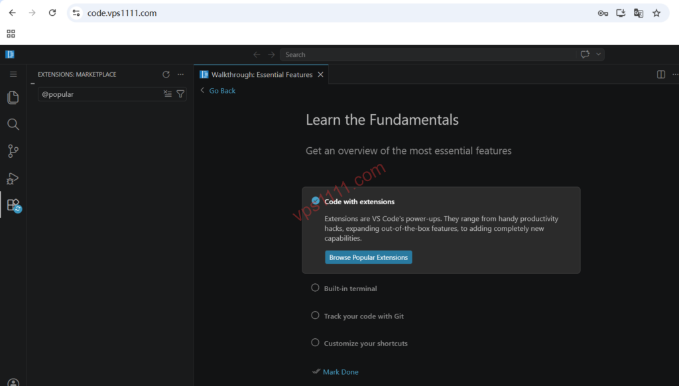Go back in the browser history
This screenshot has height=386, width=679.
point(12,13)
